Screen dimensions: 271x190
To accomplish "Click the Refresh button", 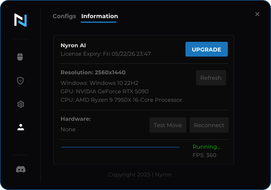I will pos(211,78).
